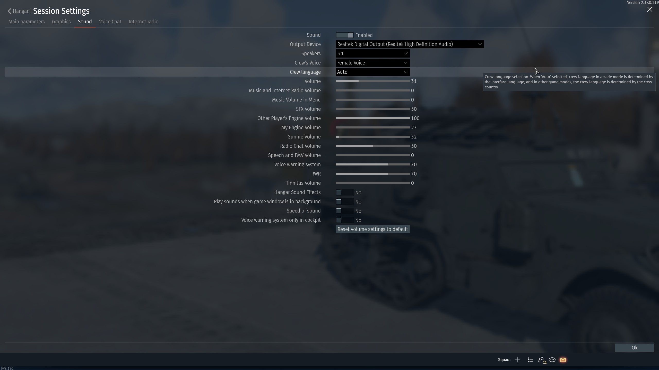Expand the Output Device dropdown
Screen dimensions: 659x370
pyautogui.click(x=409, y=44)
